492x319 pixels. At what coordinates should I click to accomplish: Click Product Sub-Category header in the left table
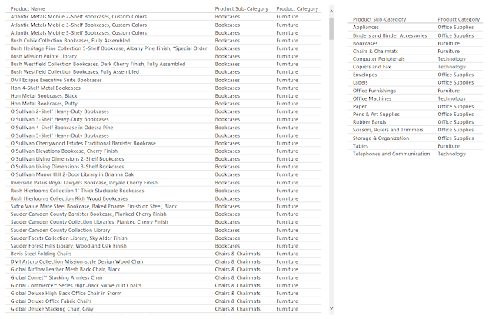[241, 8]
